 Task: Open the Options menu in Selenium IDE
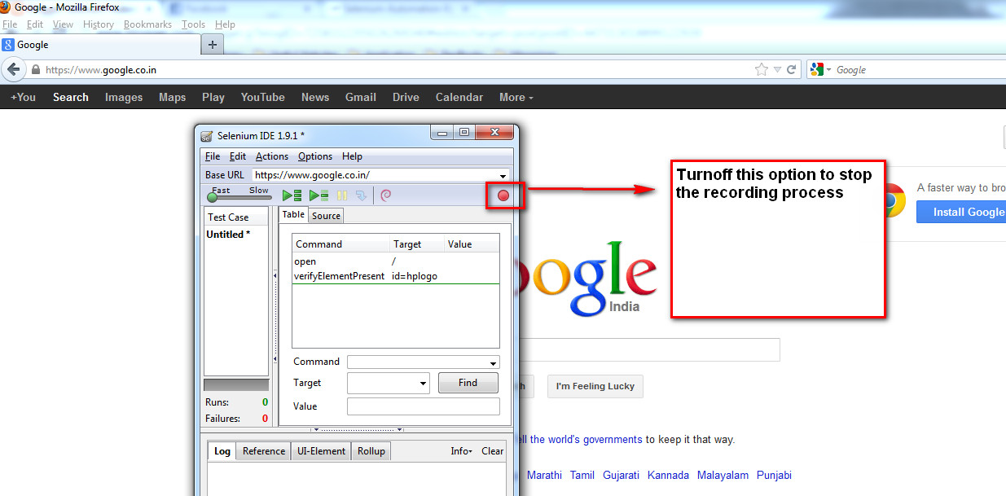(314, 156)
